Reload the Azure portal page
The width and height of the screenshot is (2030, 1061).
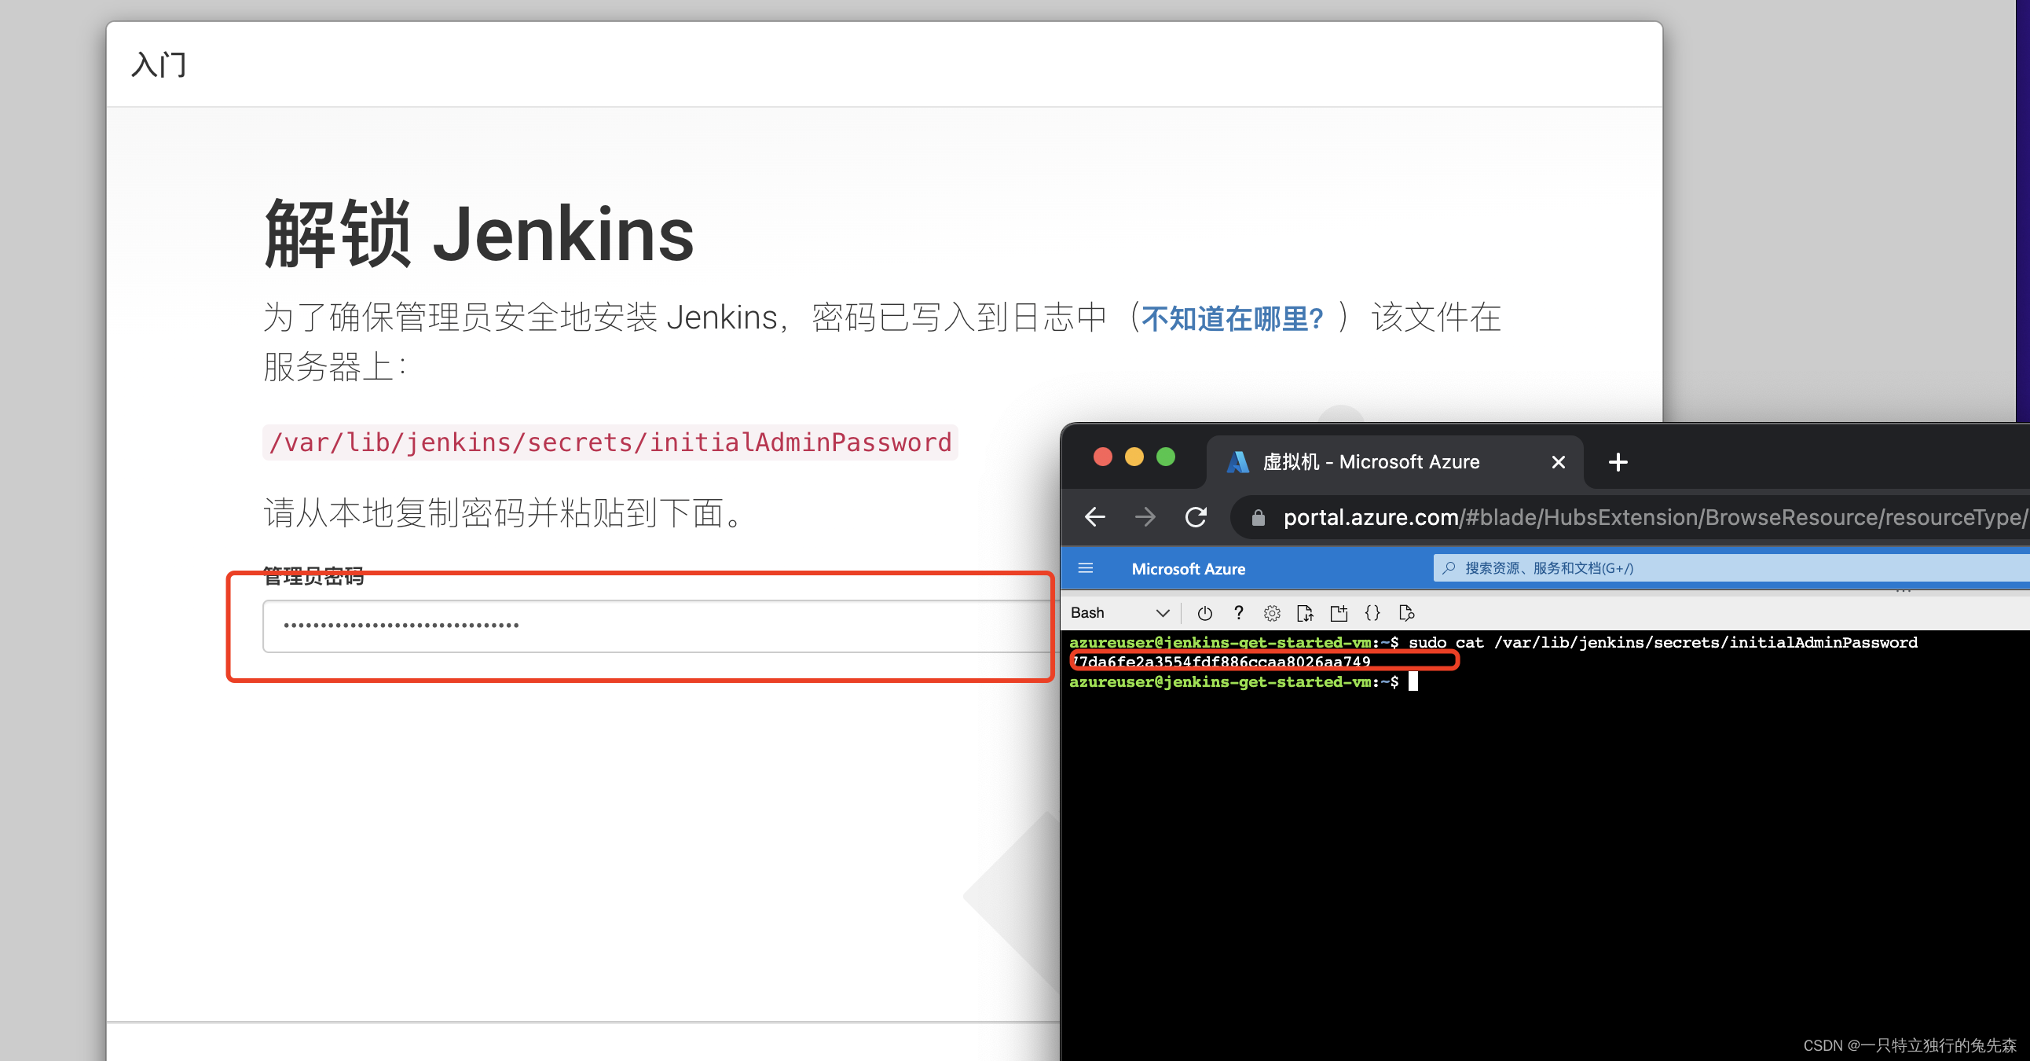[x=1196, y=517]
